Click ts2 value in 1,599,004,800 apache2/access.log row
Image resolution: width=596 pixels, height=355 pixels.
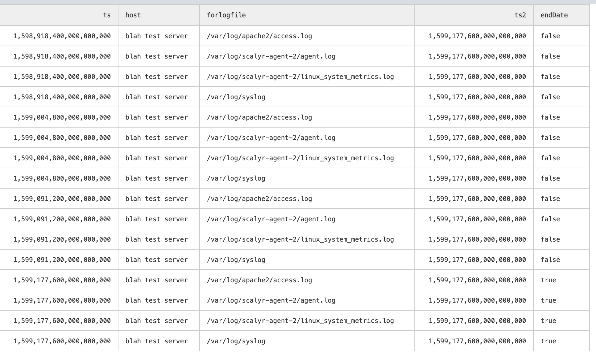click(477, 117)
